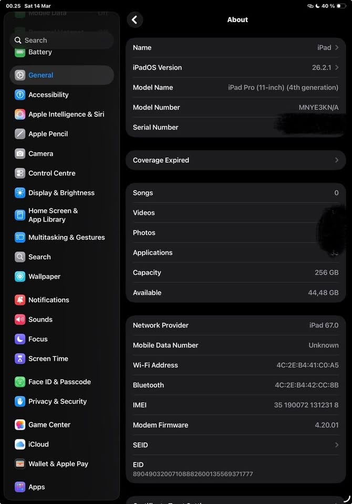Open Accessibility settings icon
352x504 pixels.
point(20,95)
